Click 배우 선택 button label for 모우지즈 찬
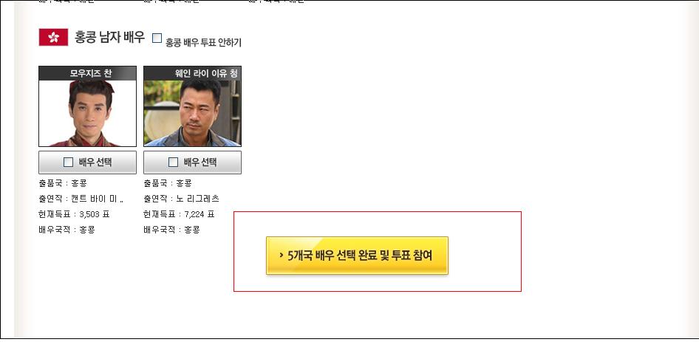Screen dimensions: 699x342 pyautogui.click(x=95, y=163)
